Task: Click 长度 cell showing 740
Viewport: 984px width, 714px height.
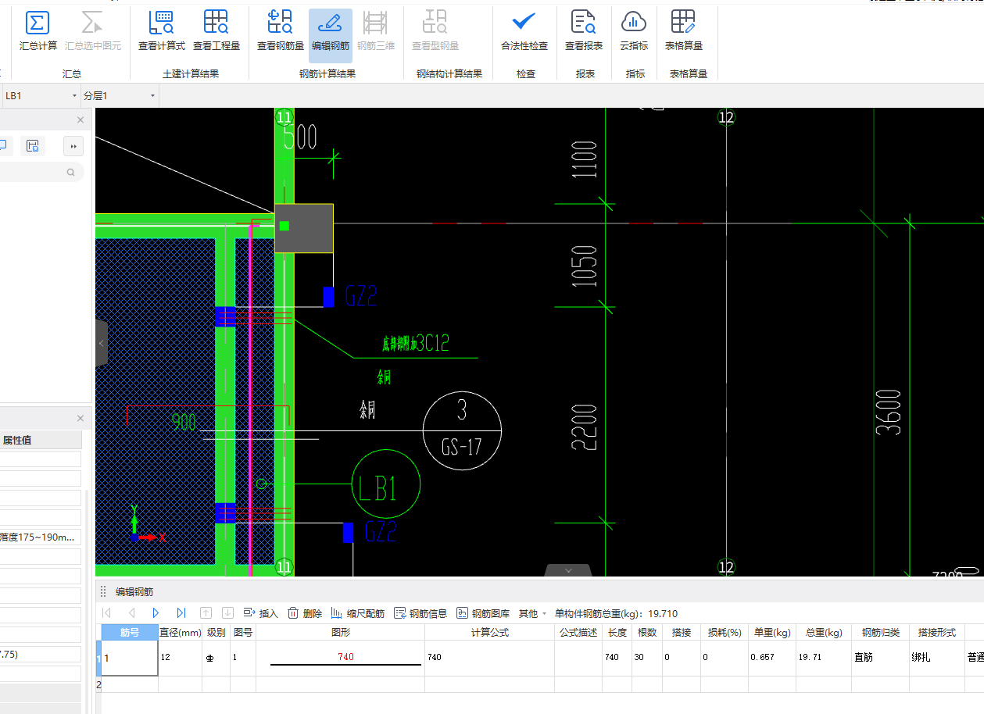Action: pos(617,658)
